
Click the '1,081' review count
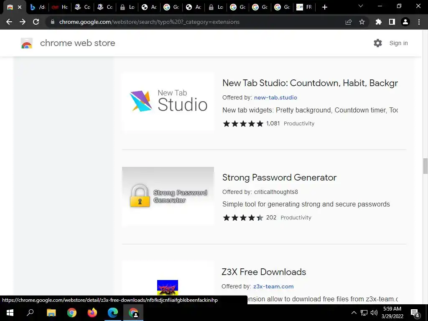pos(273,123)
